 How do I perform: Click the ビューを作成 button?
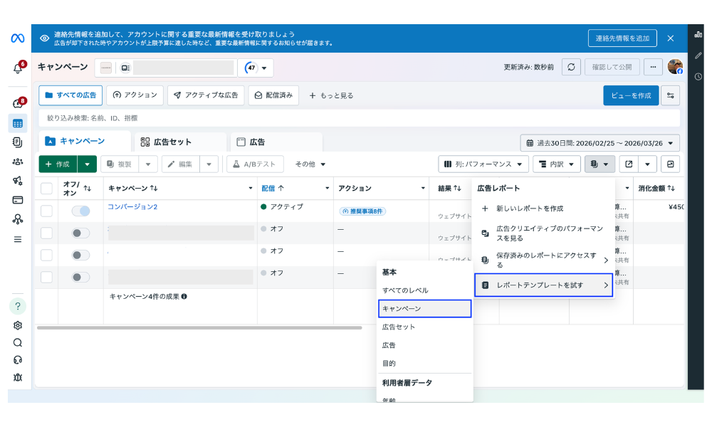pyautogui.click(x=630, y=95)
